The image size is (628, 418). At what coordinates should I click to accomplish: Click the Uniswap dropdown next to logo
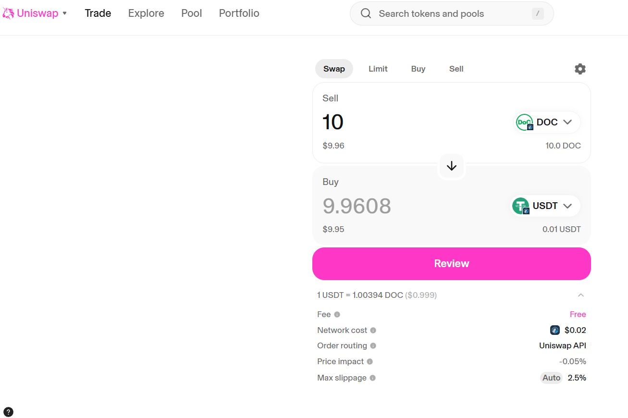[65, 13]
